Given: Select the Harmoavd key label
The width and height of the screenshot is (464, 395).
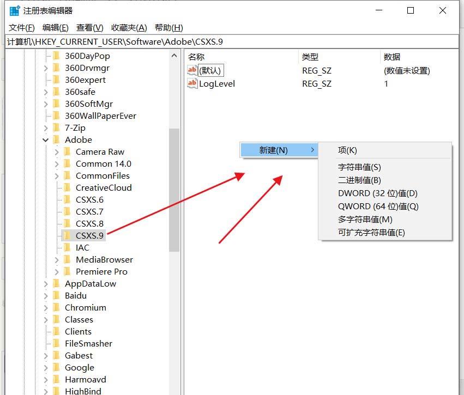Looking at the screenshot, I should coord(86,379).
